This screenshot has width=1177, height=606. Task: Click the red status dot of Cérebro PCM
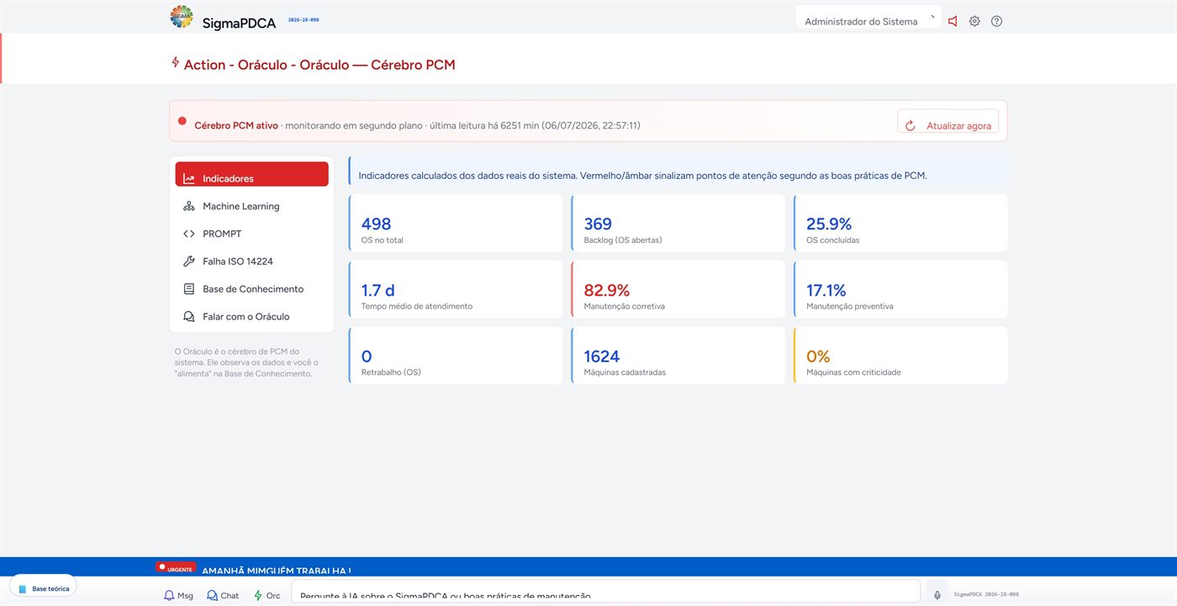coord(182,121)
